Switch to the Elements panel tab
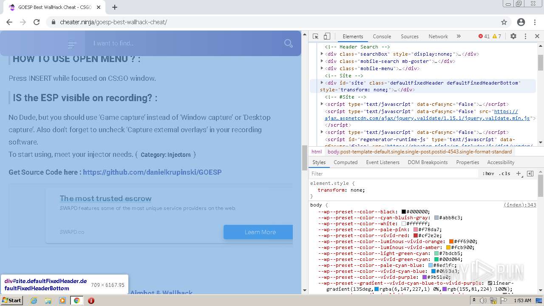 click(353, 37)
